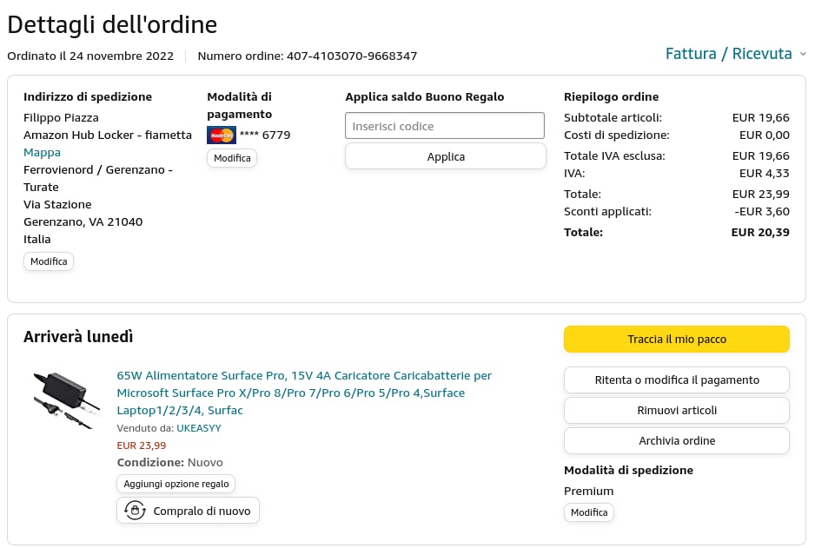This screenshot has height=548, width=815.
Task: Click the Inserisci codice gift card field
Action: point(445,126)
